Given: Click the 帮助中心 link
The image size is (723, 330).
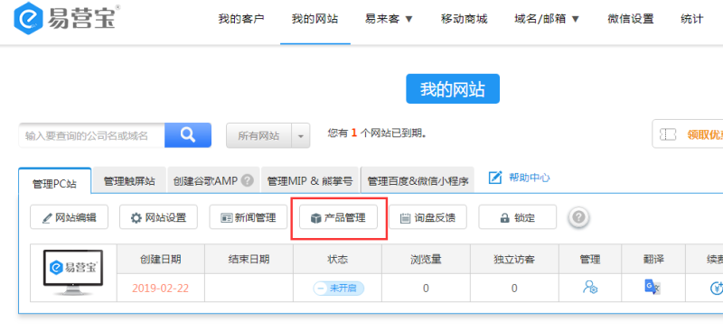Looking at the screenshot, I should [x=530, y=178].
